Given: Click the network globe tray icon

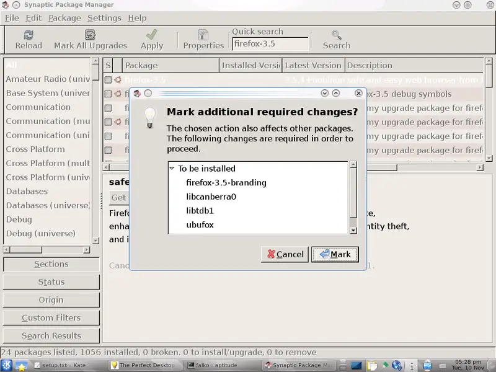Looking at the screenshot, I should pyautogui.click(x=397, y=365).
